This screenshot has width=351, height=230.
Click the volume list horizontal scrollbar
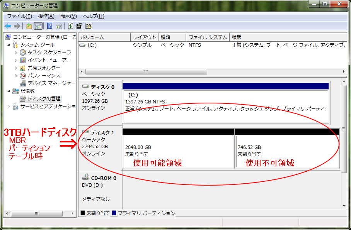pos(146,72)
